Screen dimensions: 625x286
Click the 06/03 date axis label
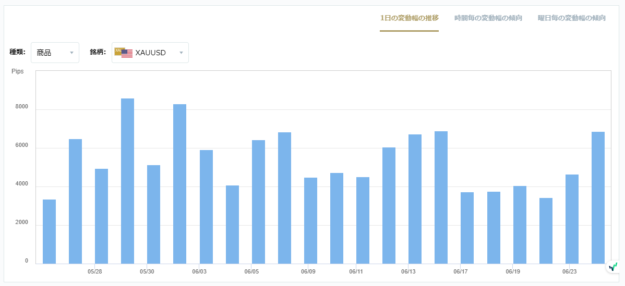coord(199,272)
